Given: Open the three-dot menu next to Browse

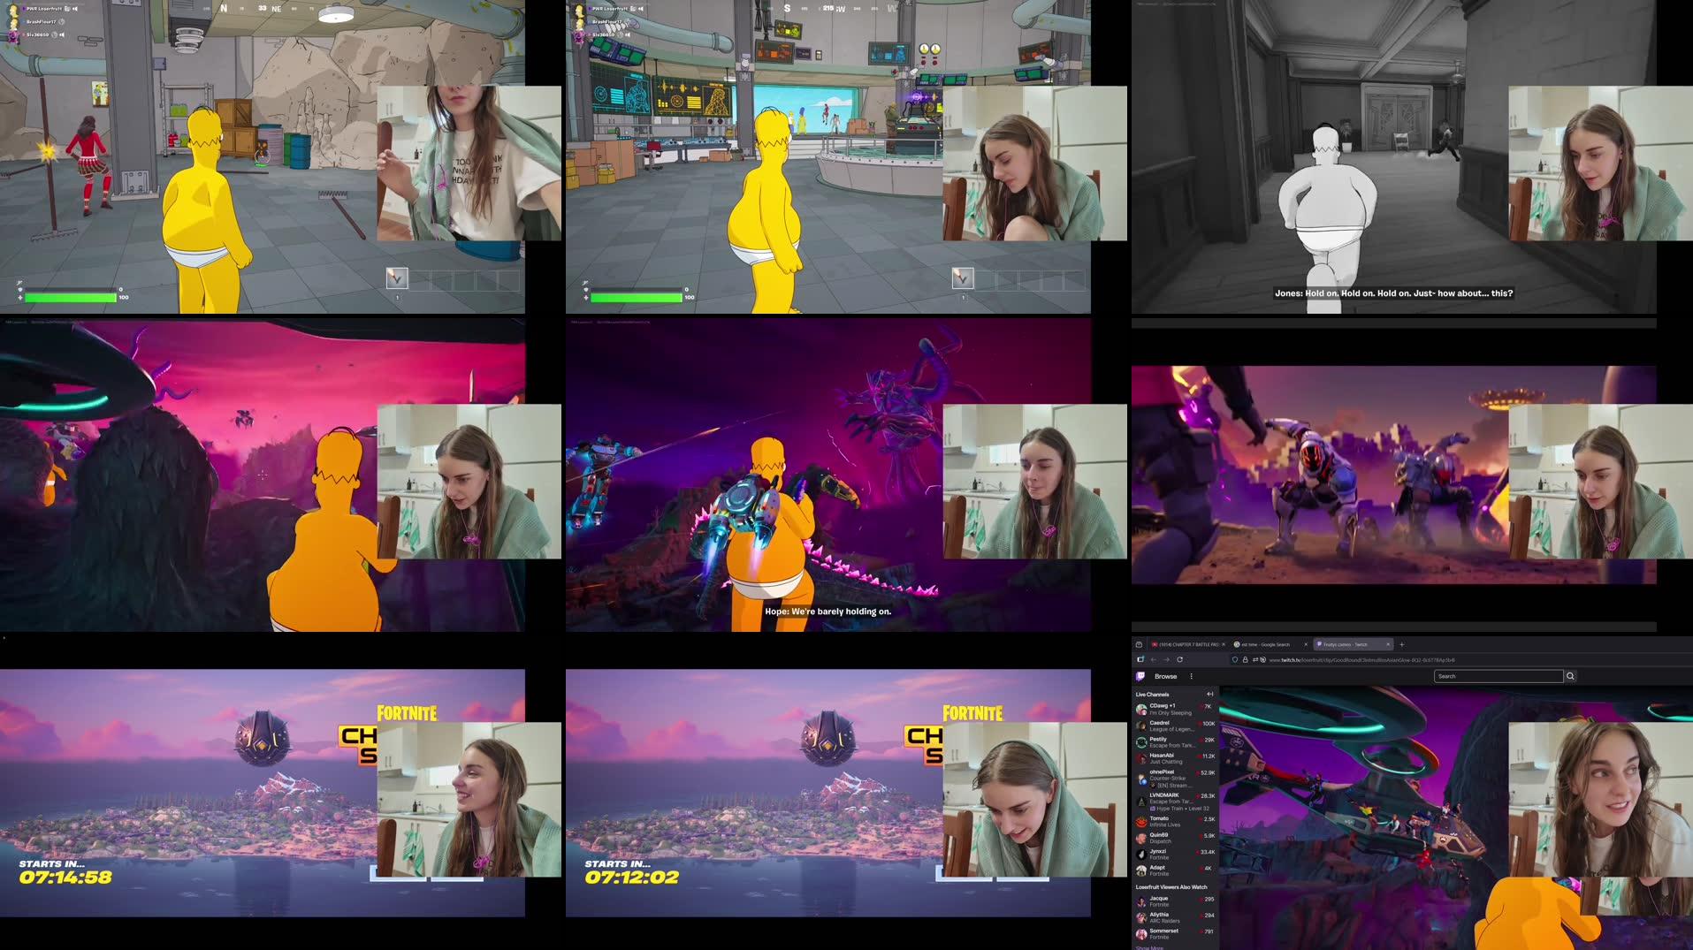Looking at the screenshot, I should (x=1192, y=676).
